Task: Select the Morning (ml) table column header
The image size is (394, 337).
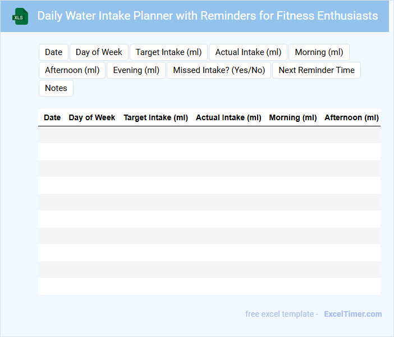Action: [x=293, y=117]
